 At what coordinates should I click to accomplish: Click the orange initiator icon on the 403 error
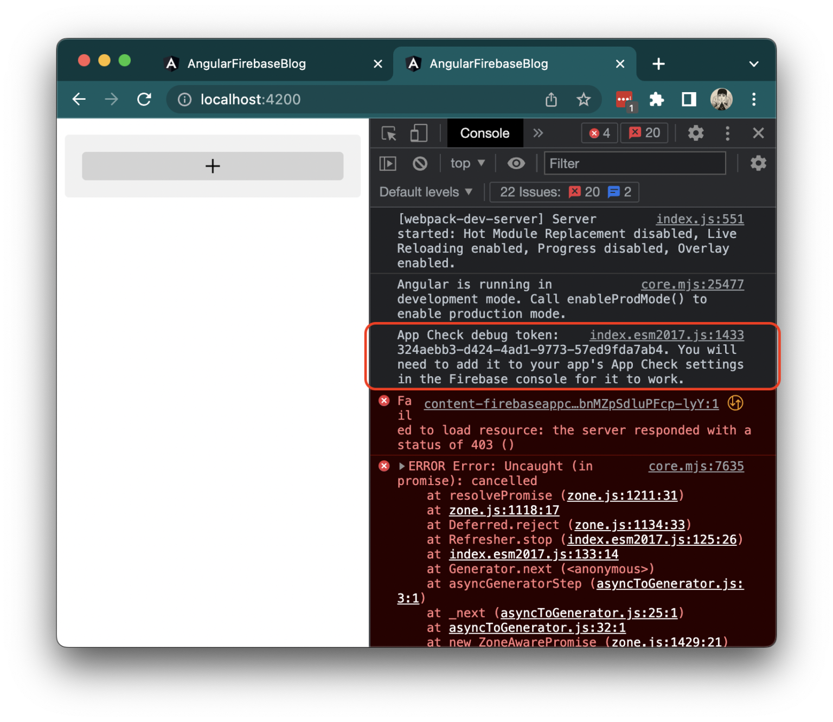tap(735, 403)
